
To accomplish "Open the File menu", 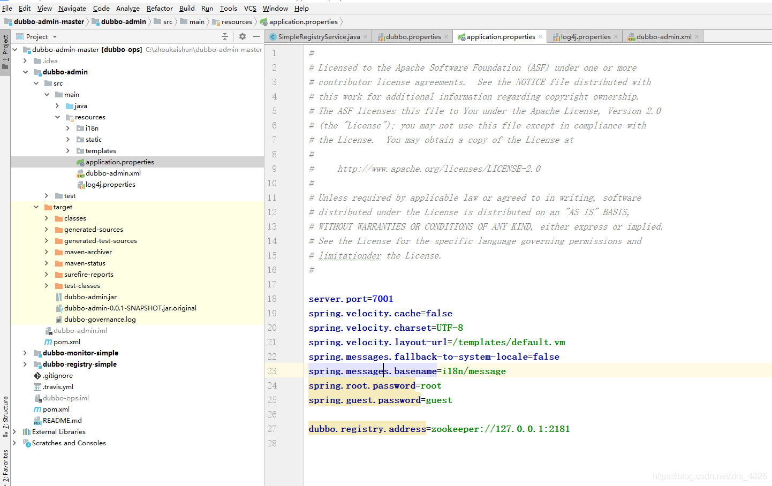I will [x=7, y=8].
